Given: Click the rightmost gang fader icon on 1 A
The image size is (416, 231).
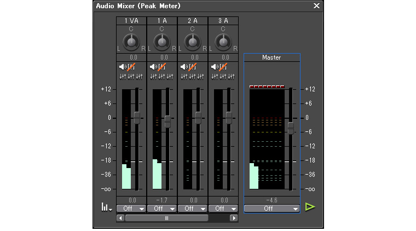Looking at the screenshot, I should (x=170, y=77).
